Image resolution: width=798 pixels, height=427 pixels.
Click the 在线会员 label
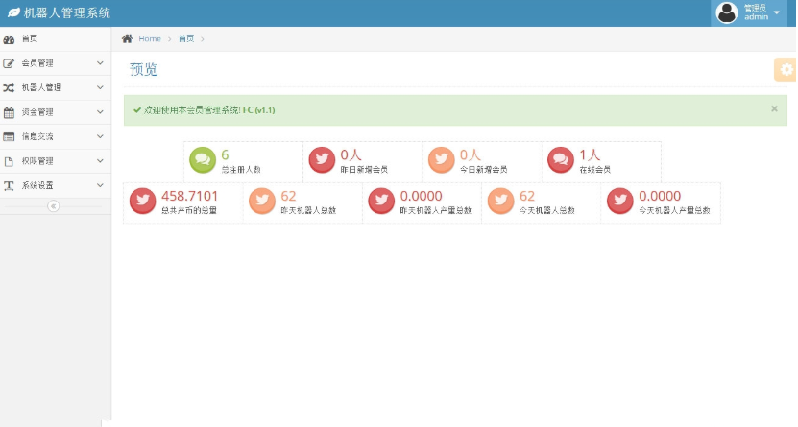tap(595, 170)
